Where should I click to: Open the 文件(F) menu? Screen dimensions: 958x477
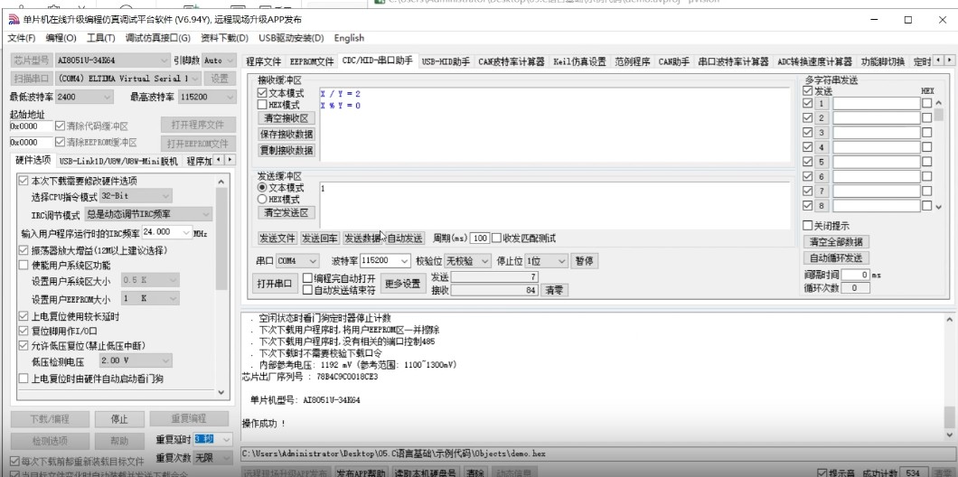pos(22,38)
